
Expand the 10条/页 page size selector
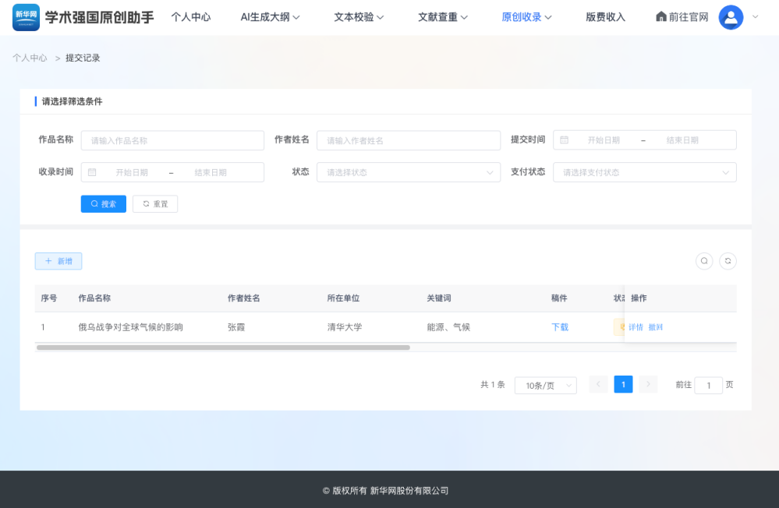coord(545,385)
